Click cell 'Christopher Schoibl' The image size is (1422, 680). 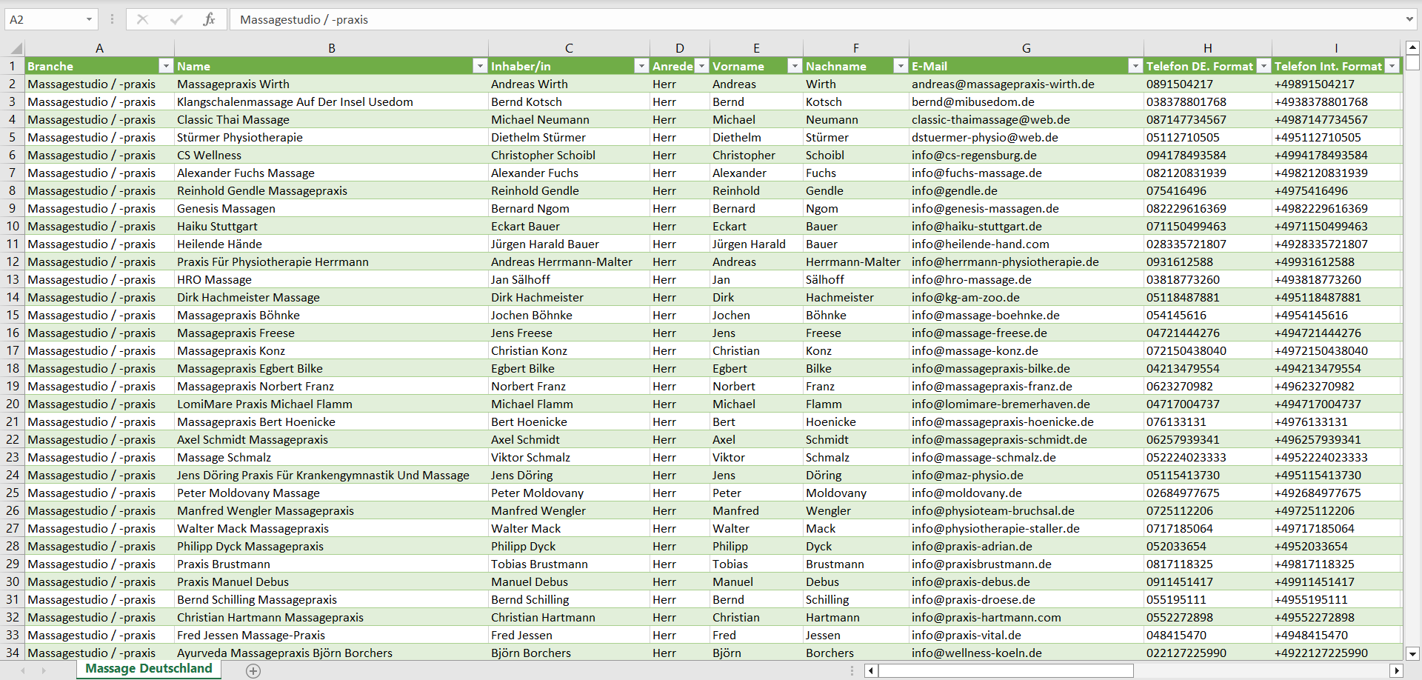point(569,155)
